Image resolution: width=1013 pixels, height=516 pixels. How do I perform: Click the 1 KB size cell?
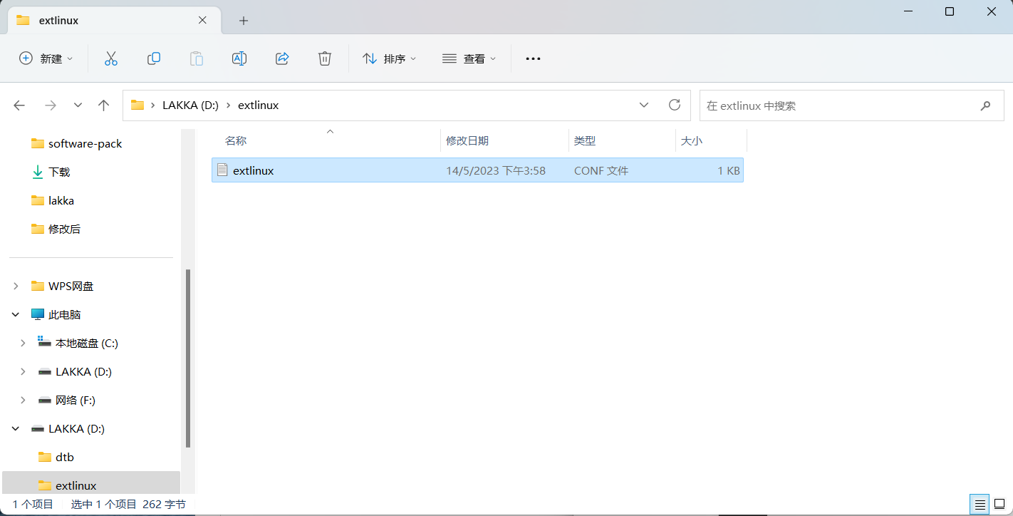click(729, 170)
